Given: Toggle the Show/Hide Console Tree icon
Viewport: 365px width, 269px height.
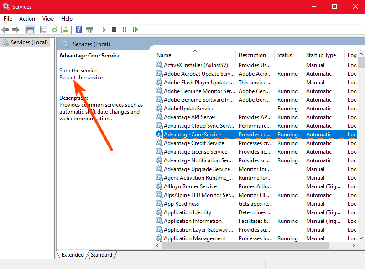Looking at the screenshot, I should (30, 30).
